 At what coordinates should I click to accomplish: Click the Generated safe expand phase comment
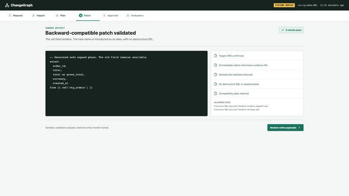[x=99, y=57]
